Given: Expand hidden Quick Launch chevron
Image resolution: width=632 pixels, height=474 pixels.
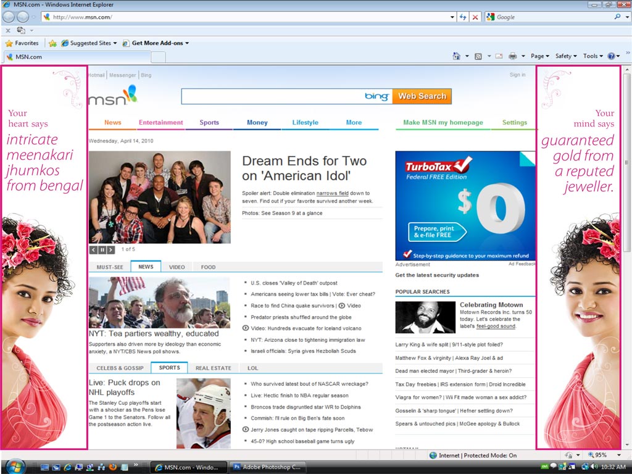Looking at the screenshot, I should point(136,465).
